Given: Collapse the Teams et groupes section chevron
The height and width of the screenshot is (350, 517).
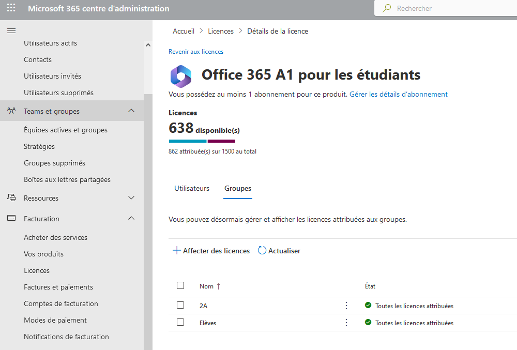Looking at the screenshot, I should (x=131, y=111).
